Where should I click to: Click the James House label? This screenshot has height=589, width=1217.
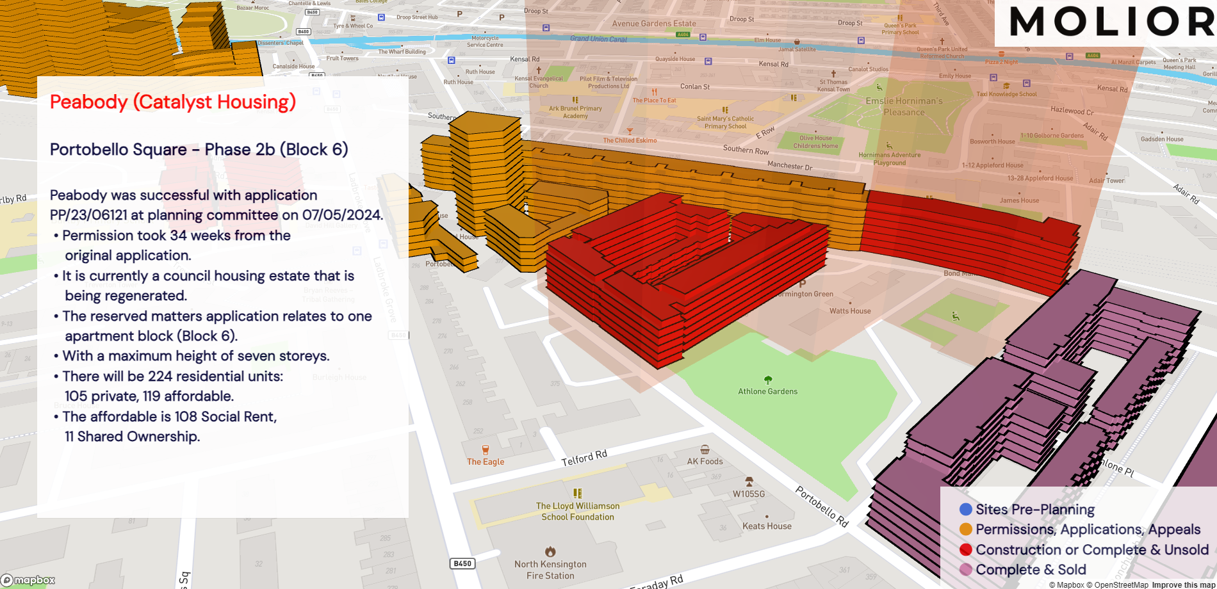pos(1020,200)
